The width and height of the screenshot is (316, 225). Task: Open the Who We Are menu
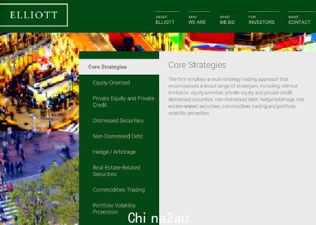click(197, 20)
